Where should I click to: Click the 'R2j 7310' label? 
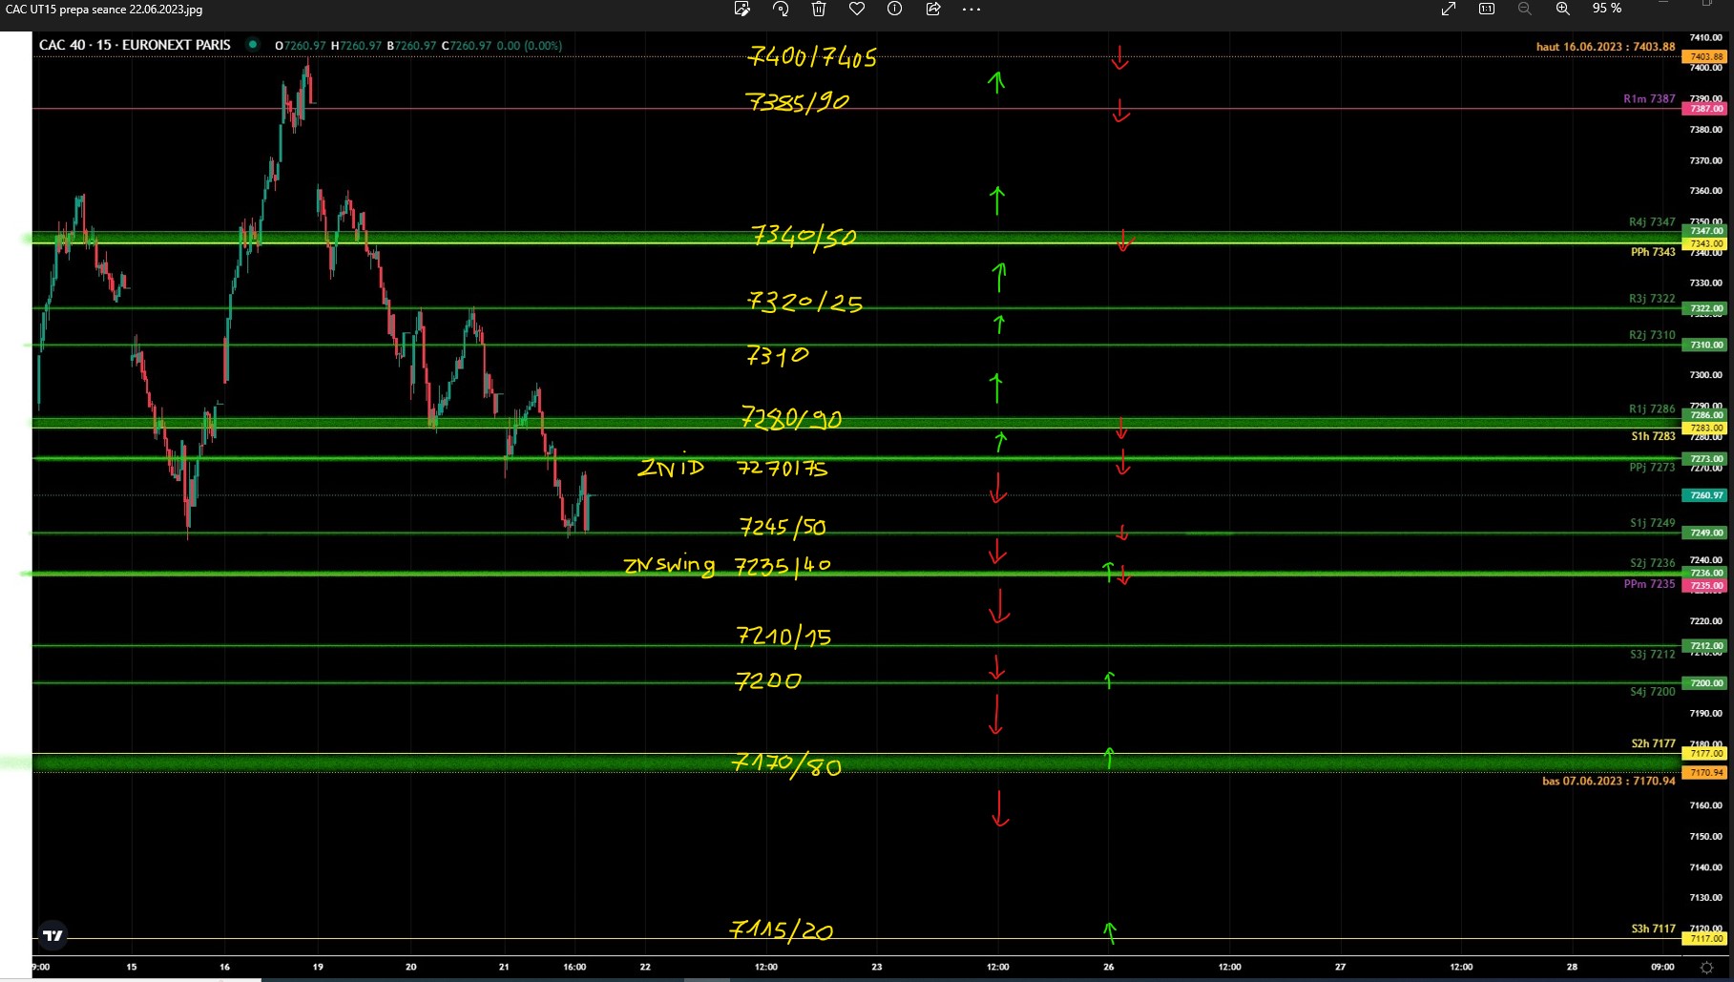[1652, 335]
